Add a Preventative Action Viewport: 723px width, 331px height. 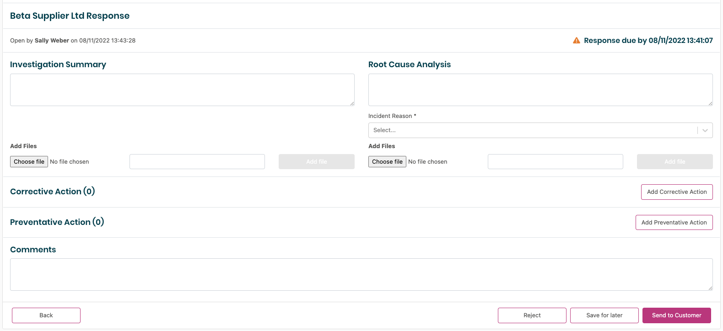click(674, 223)
